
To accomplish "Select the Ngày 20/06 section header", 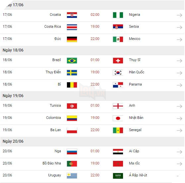I will point(92,141).
